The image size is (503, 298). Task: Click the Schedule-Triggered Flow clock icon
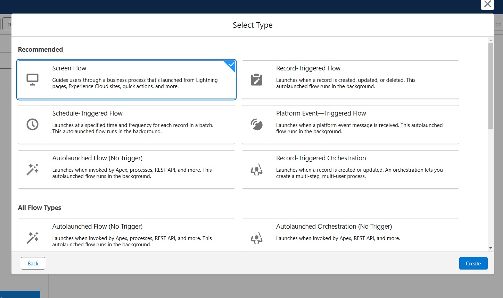[32, 124]
